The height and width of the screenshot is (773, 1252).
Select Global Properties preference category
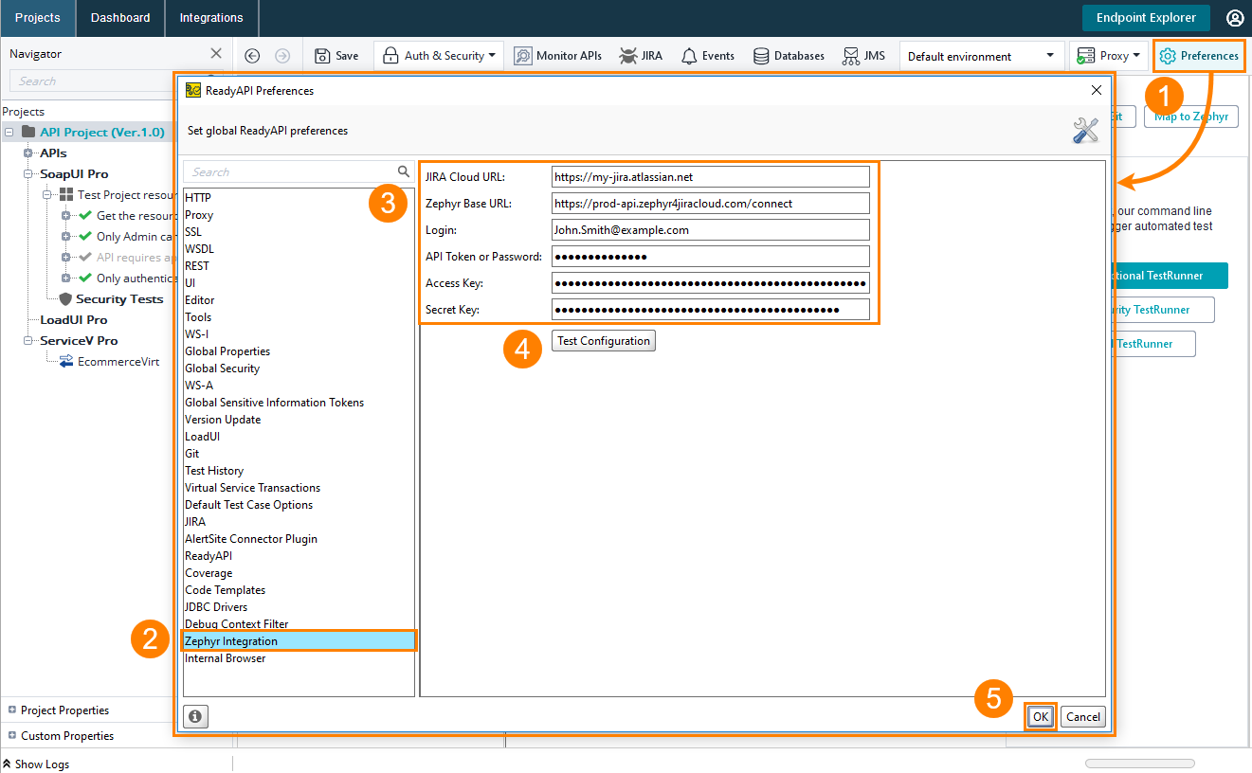click(x=227, y=351)
